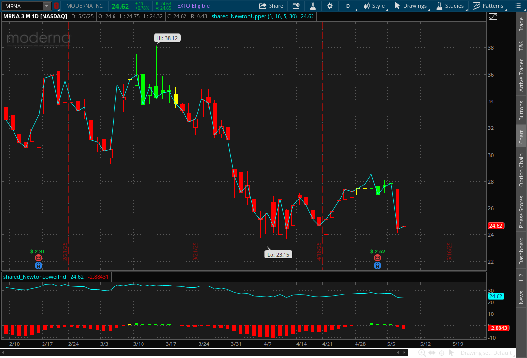Click the R: 0.43 range readout
Screen dimensions: 527x358
click(x=199, y=16)
